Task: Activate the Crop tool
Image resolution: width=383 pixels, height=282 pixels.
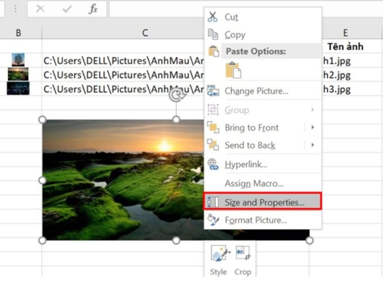Action: click(243, 259)
